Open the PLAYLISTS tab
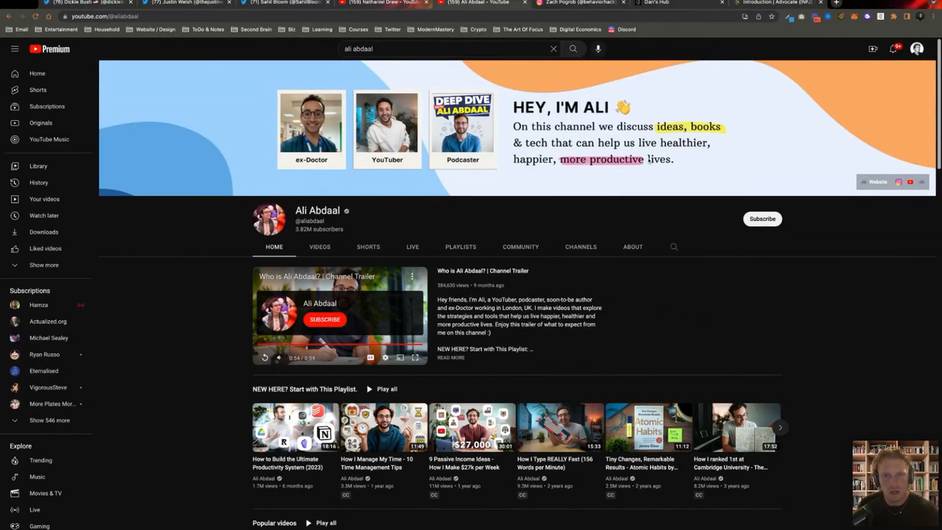The width and height of the screenshot is (942, 530). click(460, 247)
